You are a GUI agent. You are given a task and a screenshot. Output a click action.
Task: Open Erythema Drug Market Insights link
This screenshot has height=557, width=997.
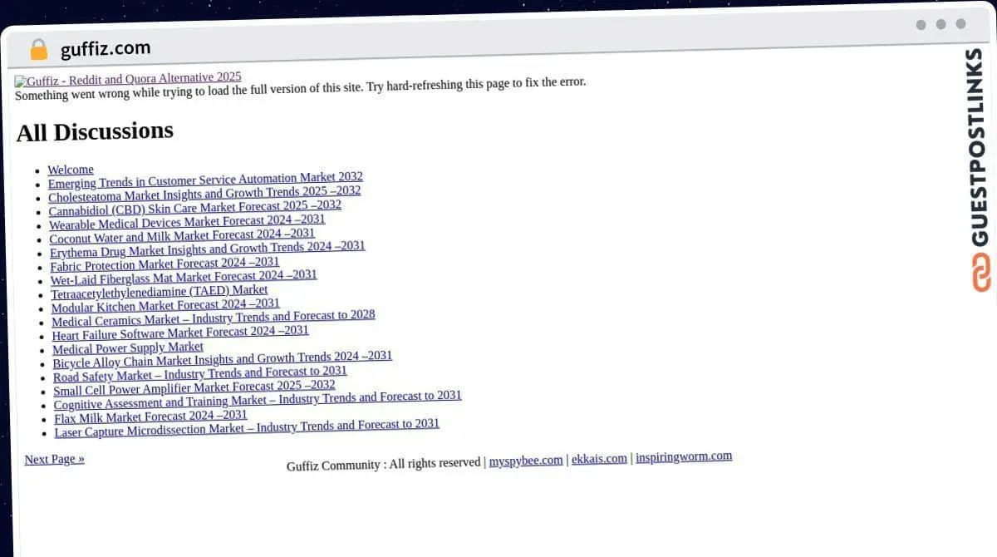[x=208, y=249]
